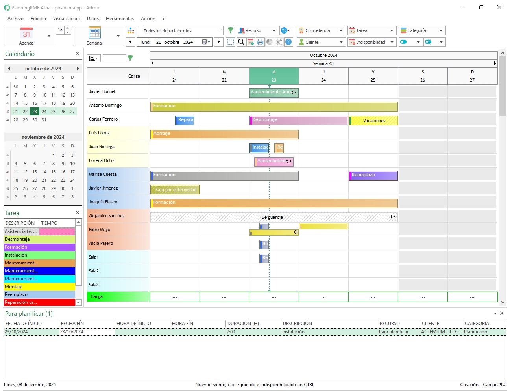Viewport: 510px width, 391px height.
Task: Close the Tarea panel
Action: [x=78, y=212]
